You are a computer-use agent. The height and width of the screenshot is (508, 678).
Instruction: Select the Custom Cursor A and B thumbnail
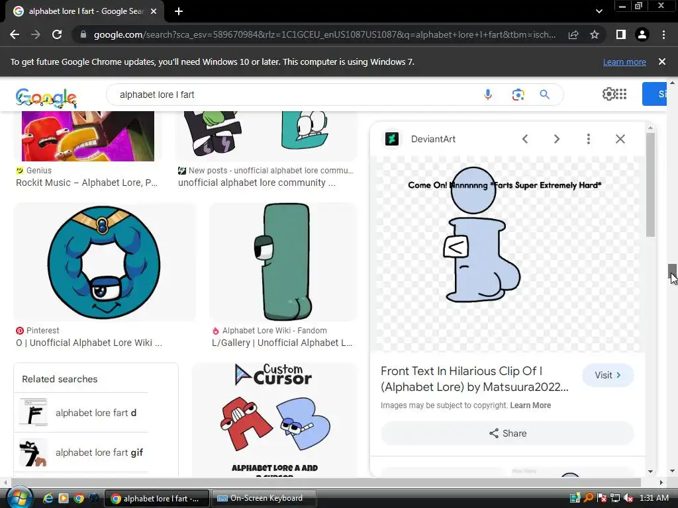[x=275, y=420]
